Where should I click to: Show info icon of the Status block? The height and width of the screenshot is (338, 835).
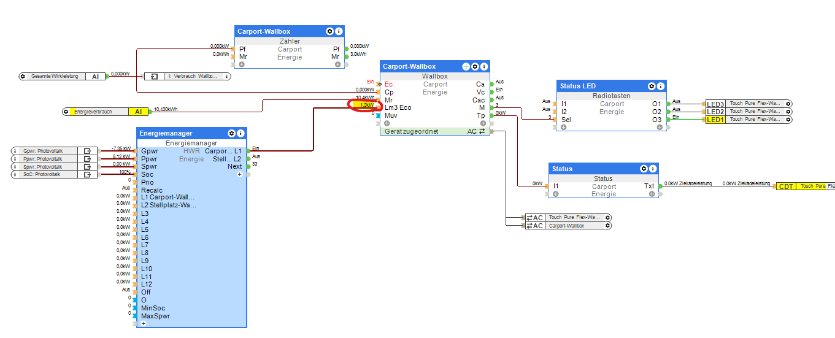653,169
